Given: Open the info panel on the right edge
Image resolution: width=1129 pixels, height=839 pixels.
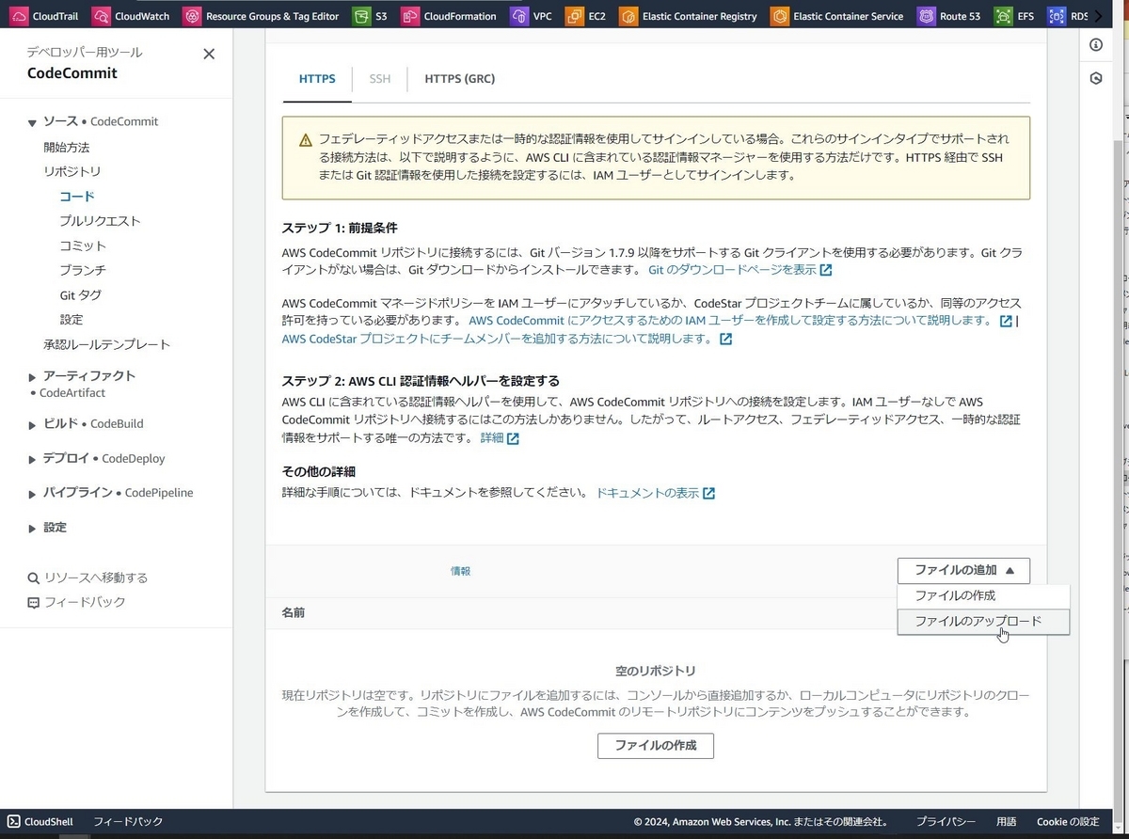Looking at the screenshot, I should [x=1096, y=44].
